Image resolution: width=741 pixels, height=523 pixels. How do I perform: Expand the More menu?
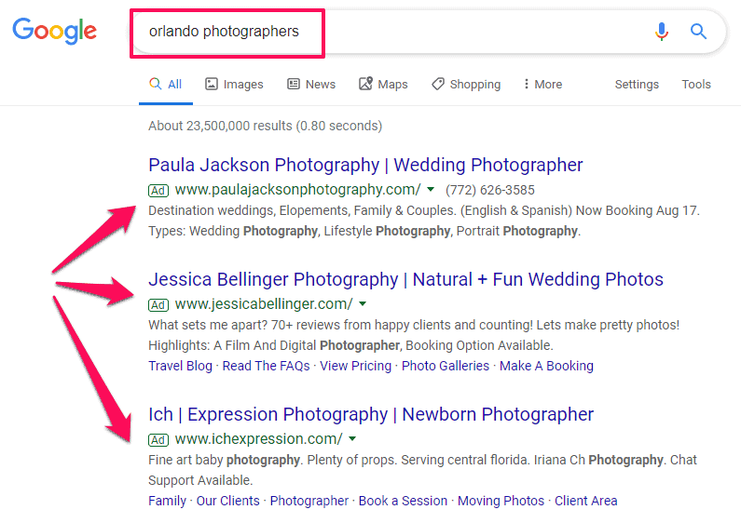coord(543,84)
